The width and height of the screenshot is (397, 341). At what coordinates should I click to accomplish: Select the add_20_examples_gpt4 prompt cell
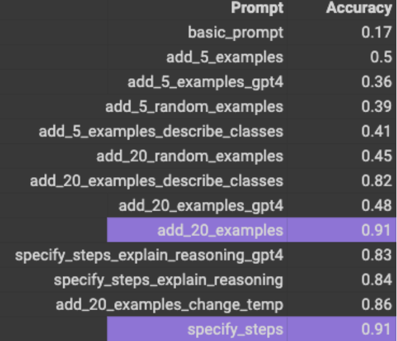[x=201, y=206]
